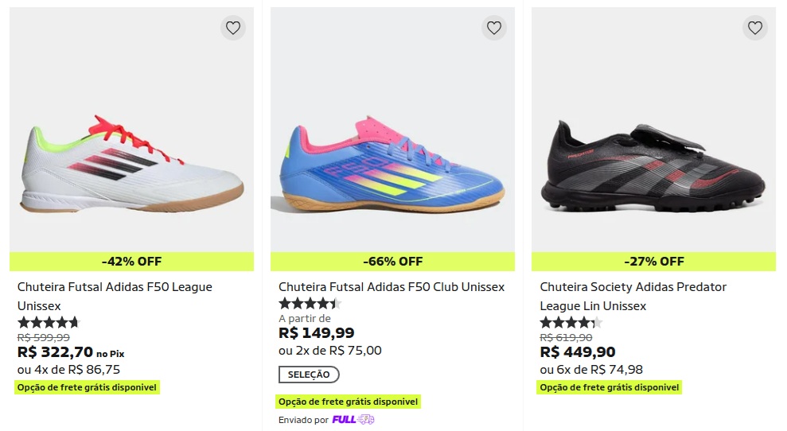
Task: Click the -66% OFF discount banner
Action: pos(392,262)
